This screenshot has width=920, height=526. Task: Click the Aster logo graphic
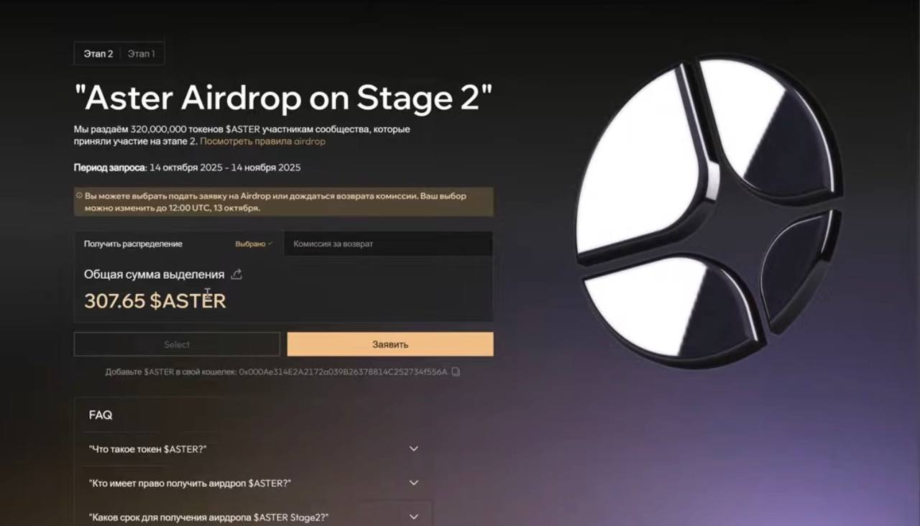pyautogui.click(x=709, y=212)
